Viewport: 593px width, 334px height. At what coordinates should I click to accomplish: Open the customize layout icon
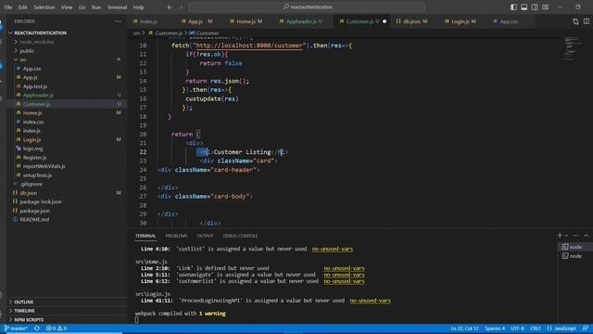click(546, 7)
